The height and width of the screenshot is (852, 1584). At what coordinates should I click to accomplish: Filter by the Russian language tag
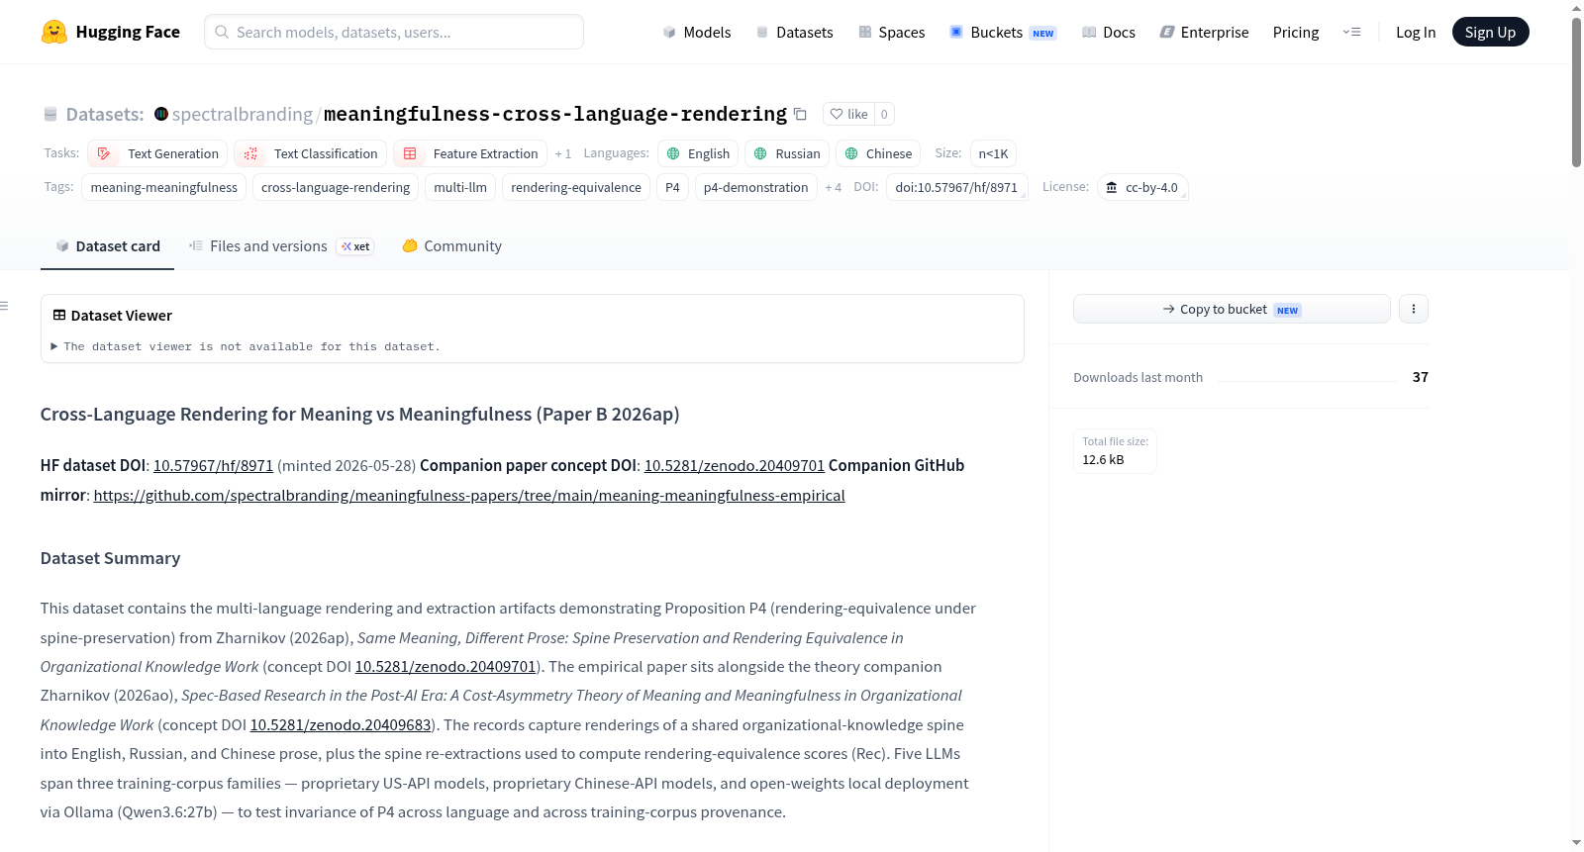(787, 153)
